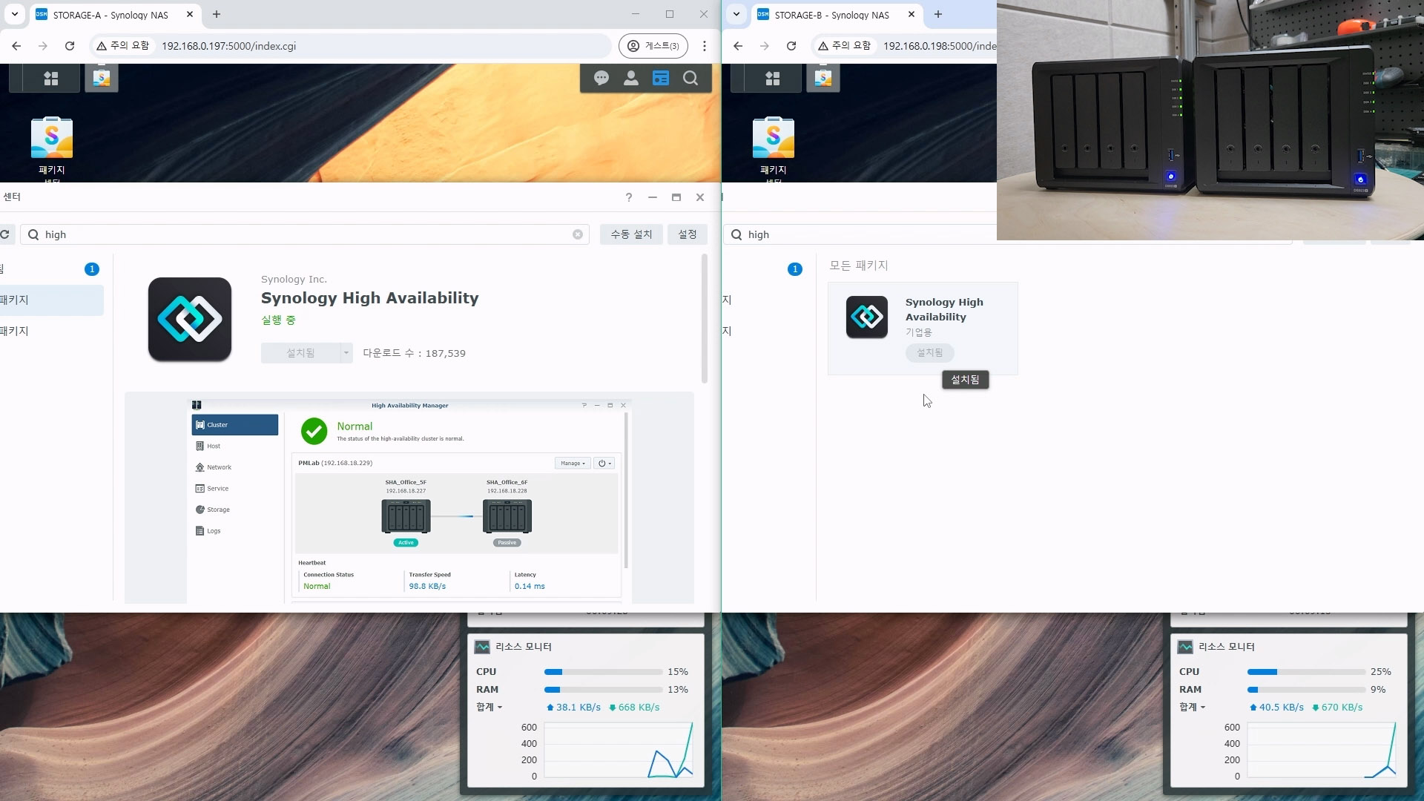Expand network total dropdown in STORAGE-B monitor

tap(1193, 708)
